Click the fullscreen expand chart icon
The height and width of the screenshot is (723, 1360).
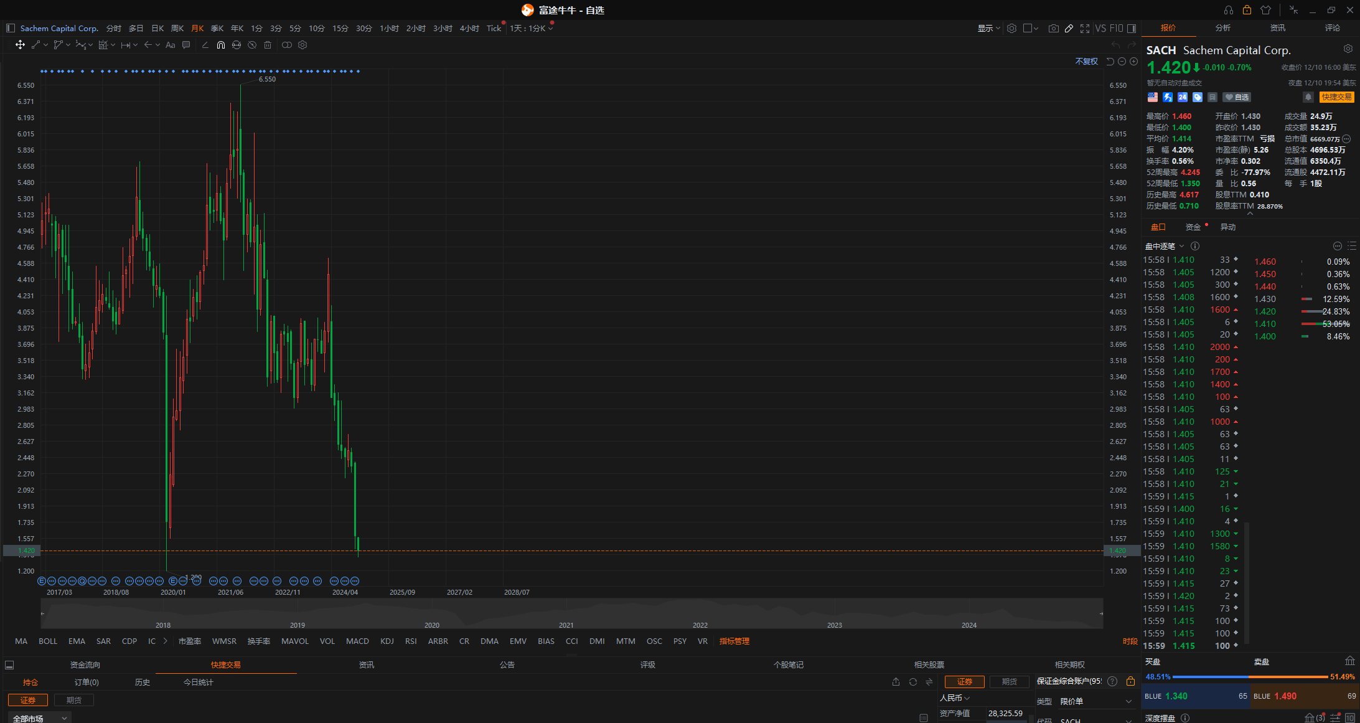point(1085,29)
